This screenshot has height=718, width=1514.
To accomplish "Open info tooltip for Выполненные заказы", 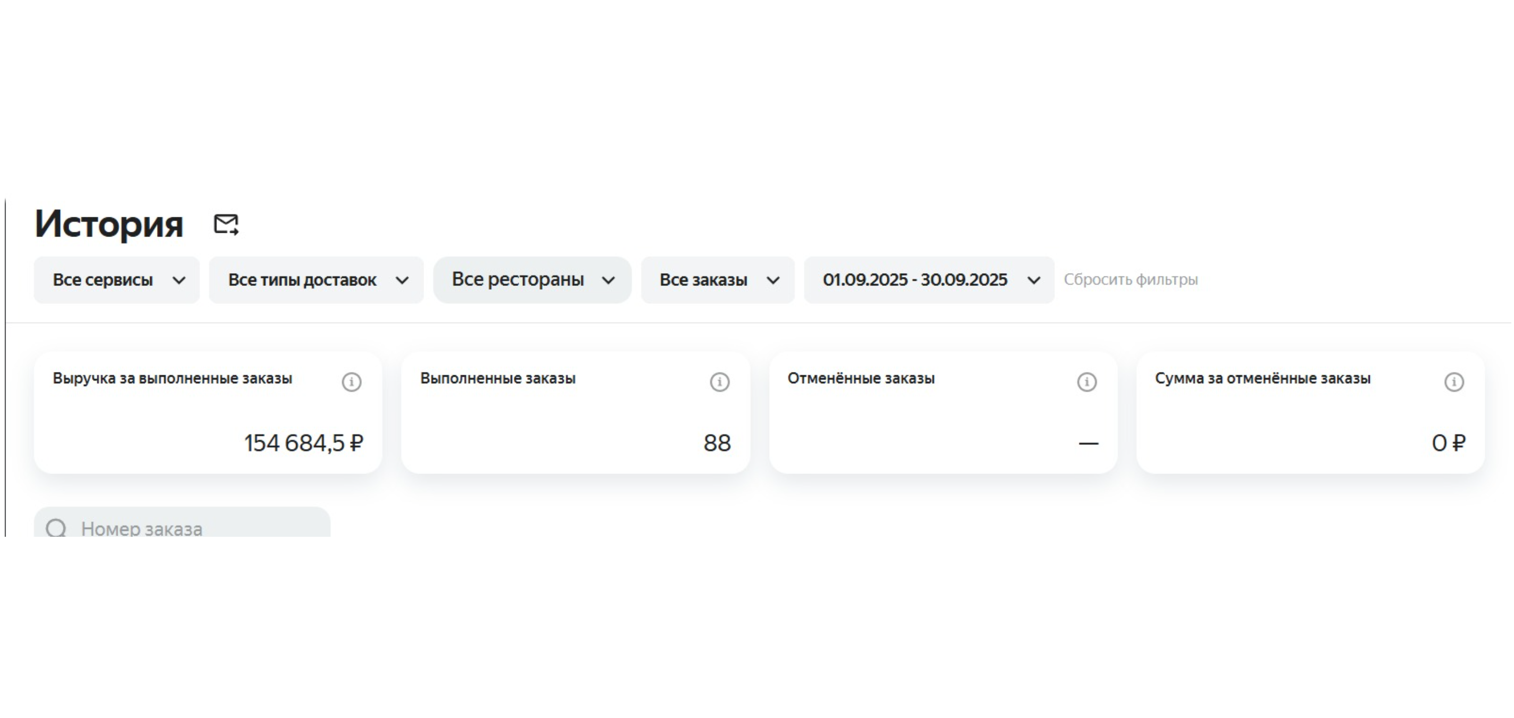I will coord(719,382).
